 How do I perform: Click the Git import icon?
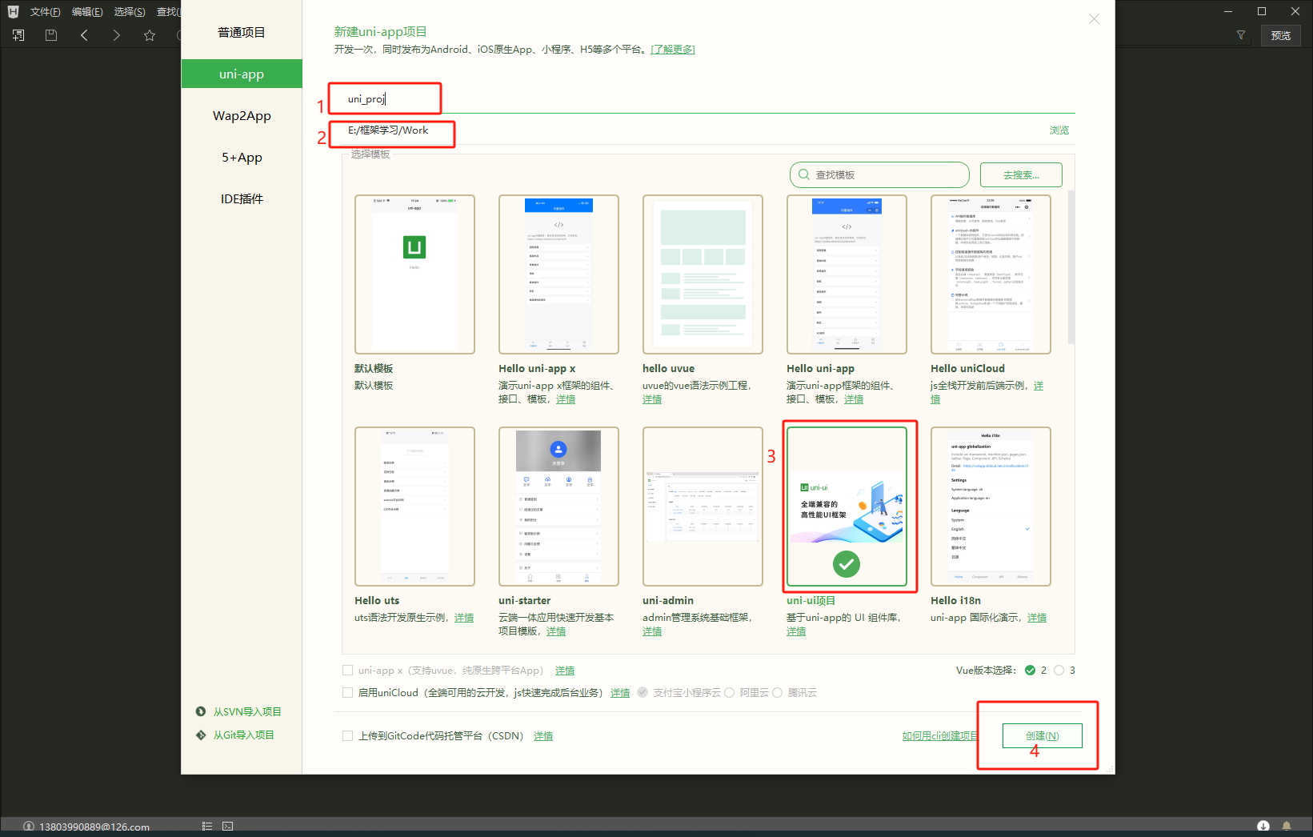click(201, 735)
